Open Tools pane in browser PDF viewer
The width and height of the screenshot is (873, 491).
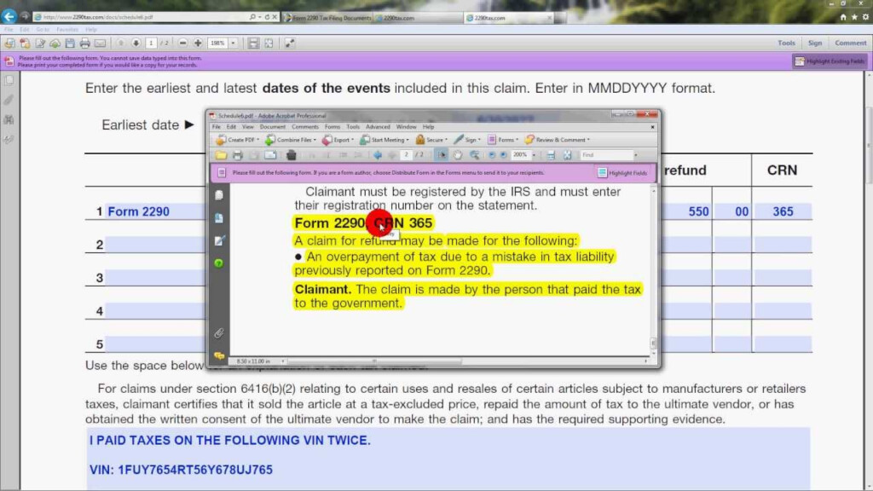(786, 43)
